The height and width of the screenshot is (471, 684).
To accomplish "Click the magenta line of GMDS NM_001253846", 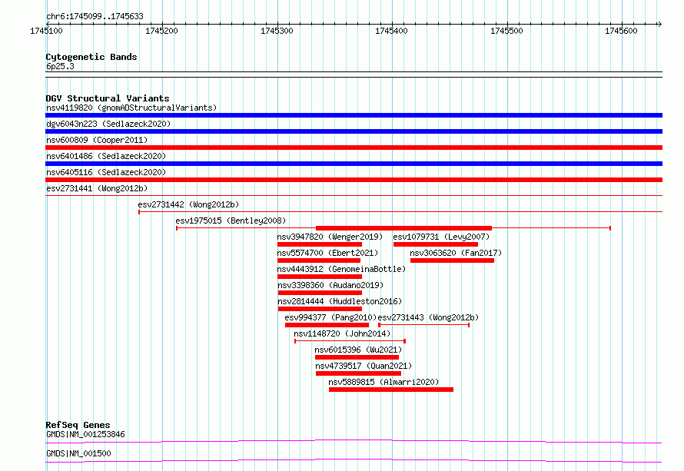I will pyautogui.click(x=354, y=441).
